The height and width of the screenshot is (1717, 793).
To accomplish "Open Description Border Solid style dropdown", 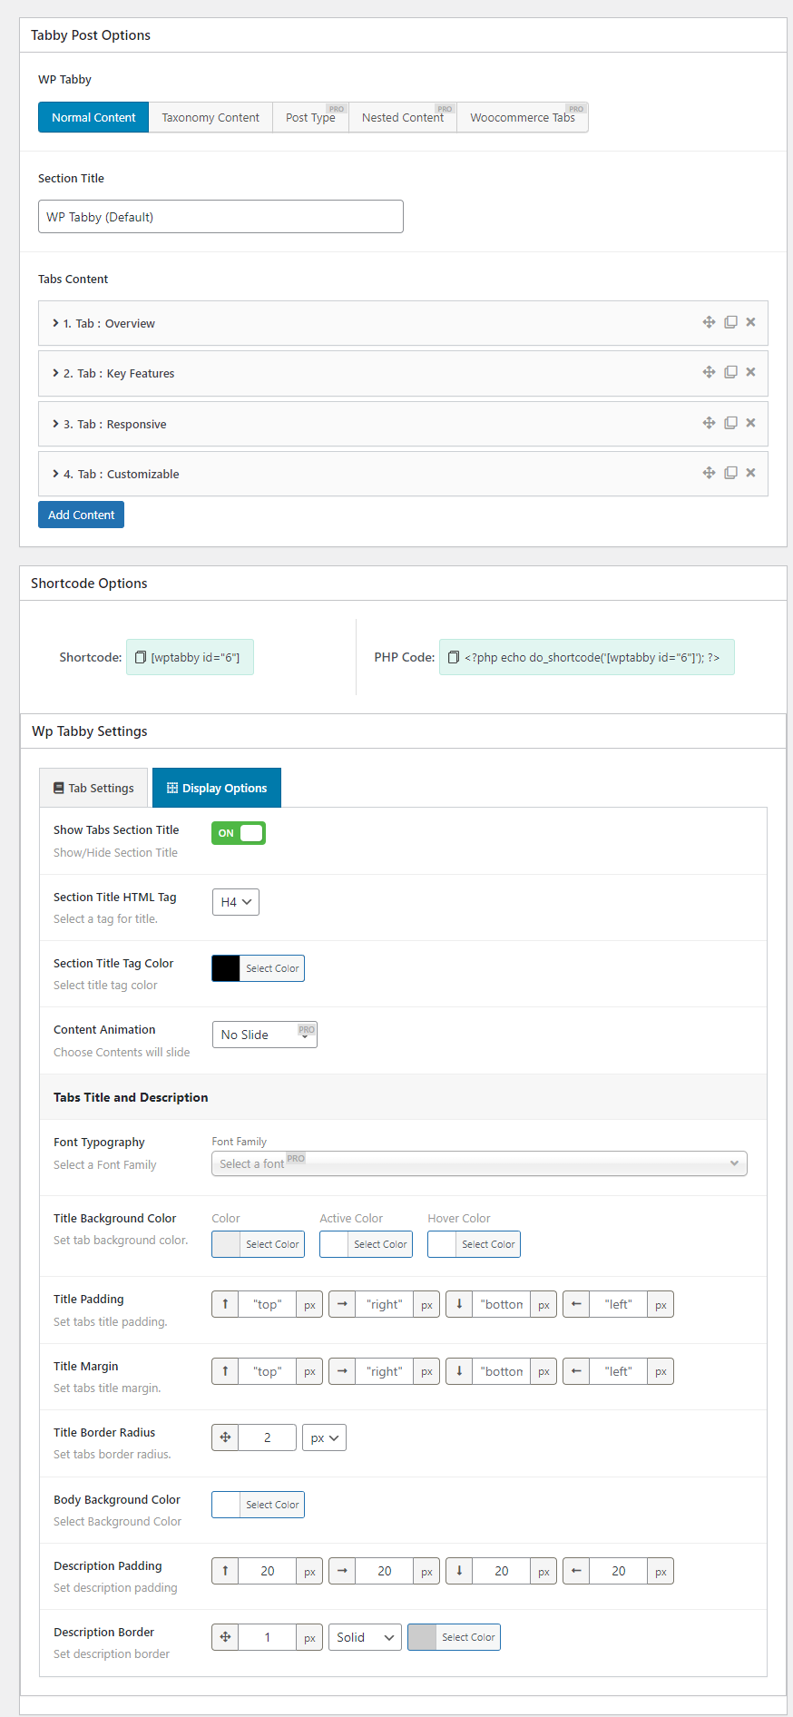I will tap(365, 1637).
